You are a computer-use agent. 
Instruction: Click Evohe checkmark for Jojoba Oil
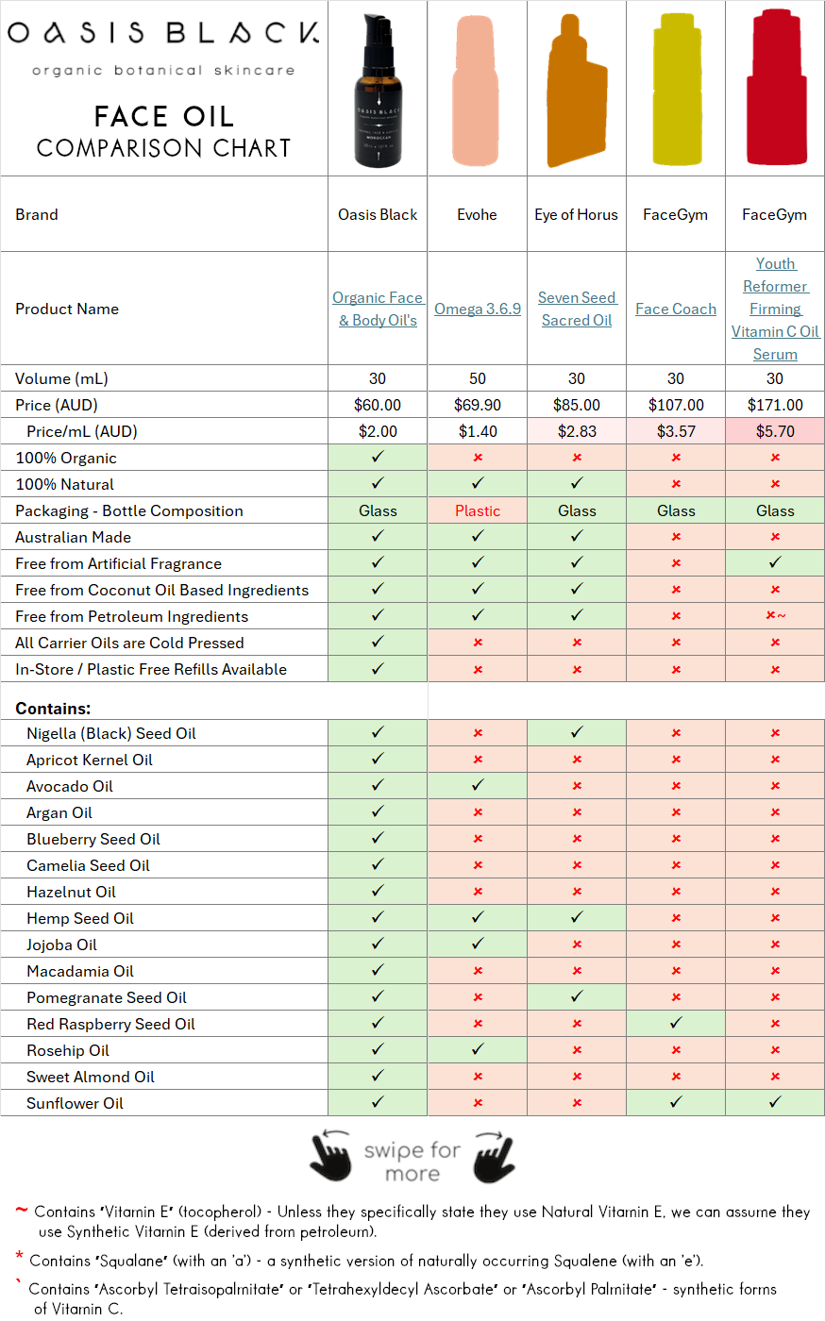tap(478, 944)
